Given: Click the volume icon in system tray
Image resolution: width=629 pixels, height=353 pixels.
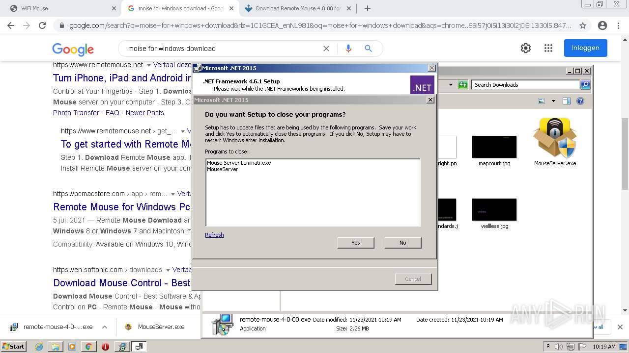Looking at the screenshot, I should point(559,347).
